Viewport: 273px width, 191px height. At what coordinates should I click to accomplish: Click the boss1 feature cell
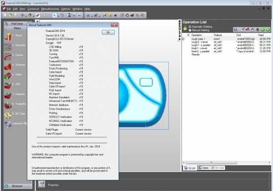point(217,39)
